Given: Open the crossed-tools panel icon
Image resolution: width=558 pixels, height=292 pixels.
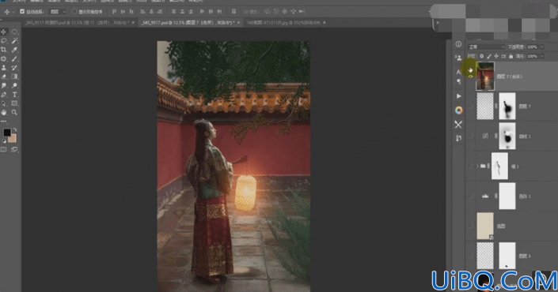Looking at the screenshot, I should (458, 125).
